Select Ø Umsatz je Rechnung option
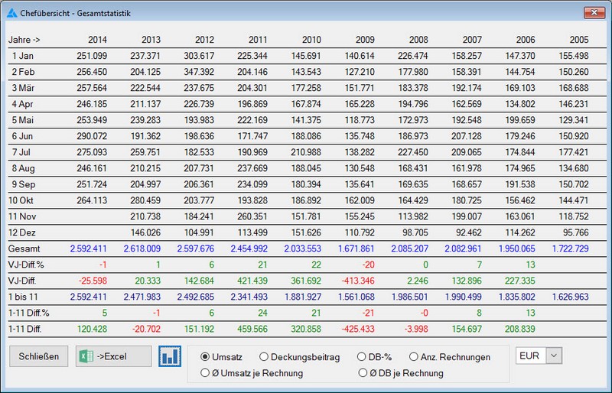This screenshot has width=612, height=393. pos(205,373)
